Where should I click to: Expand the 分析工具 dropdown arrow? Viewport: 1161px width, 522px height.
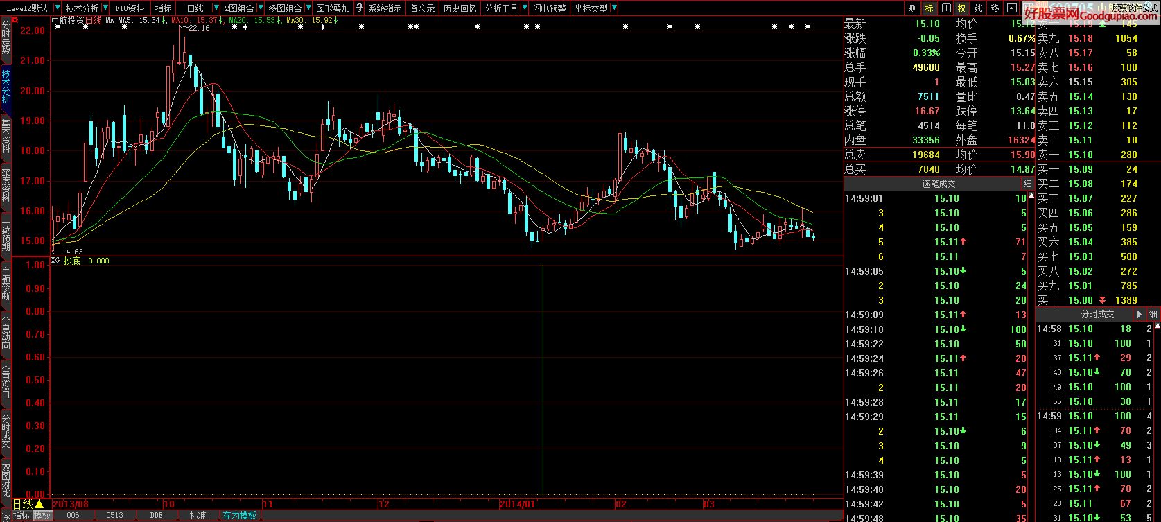(524, 8)
